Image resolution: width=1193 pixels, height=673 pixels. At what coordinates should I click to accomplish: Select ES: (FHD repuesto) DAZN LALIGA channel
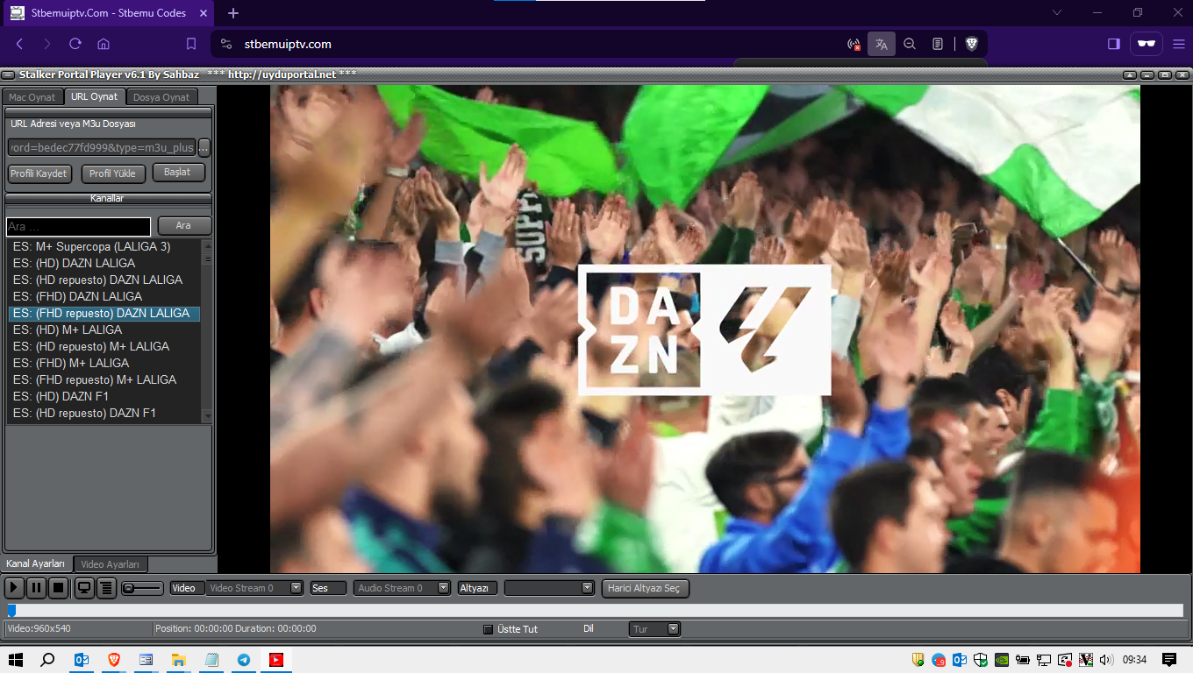(x=104, y=313)
